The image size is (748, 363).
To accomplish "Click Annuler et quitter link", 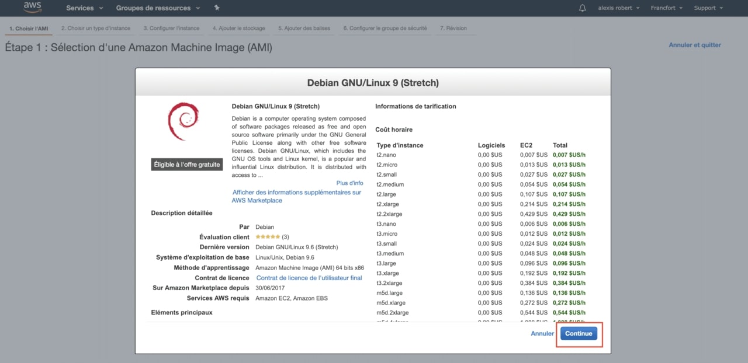I will 695,45.
